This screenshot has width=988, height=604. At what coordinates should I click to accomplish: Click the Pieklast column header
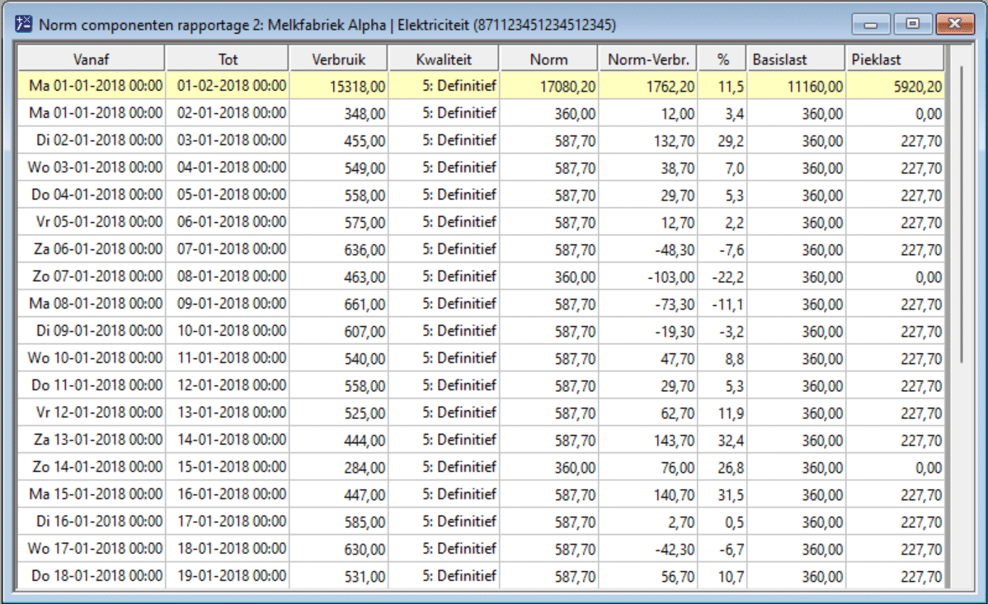(896, 59)
